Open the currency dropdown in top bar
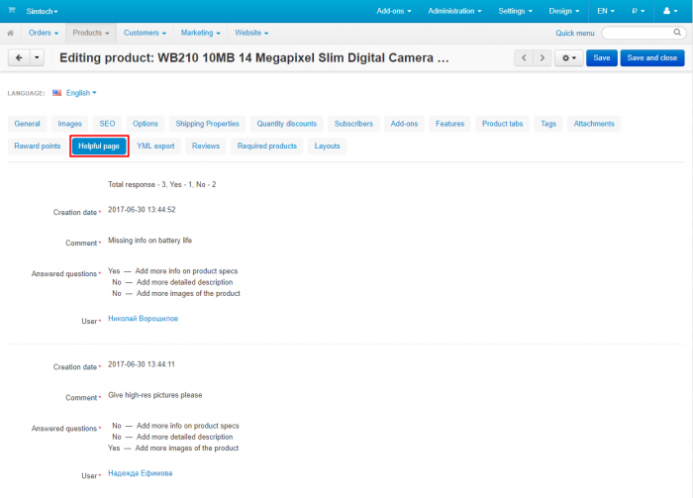 pyautogui.click(x=639, y=11)
